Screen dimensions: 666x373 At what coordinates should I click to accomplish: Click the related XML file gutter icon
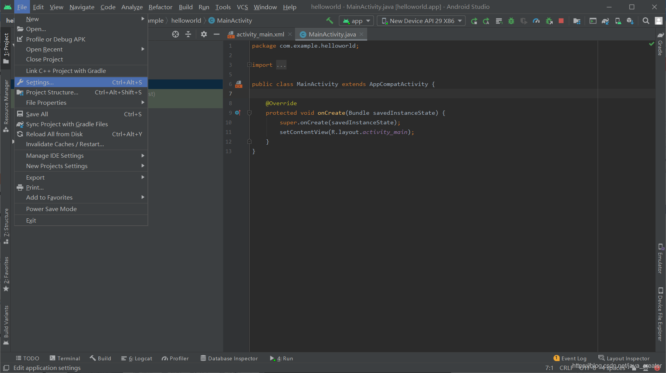coord(239,84)
